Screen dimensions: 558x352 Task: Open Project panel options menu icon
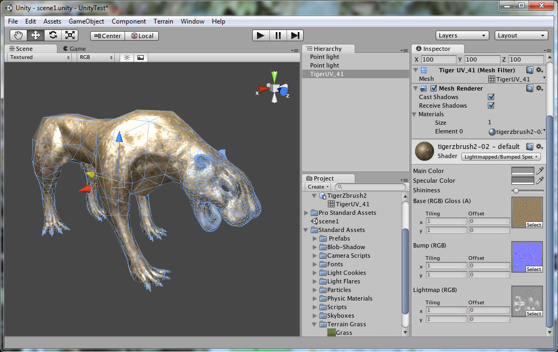click(x=404, y=180)
